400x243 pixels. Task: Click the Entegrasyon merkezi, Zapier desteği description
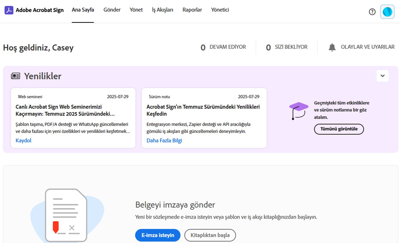pos(198,128)
